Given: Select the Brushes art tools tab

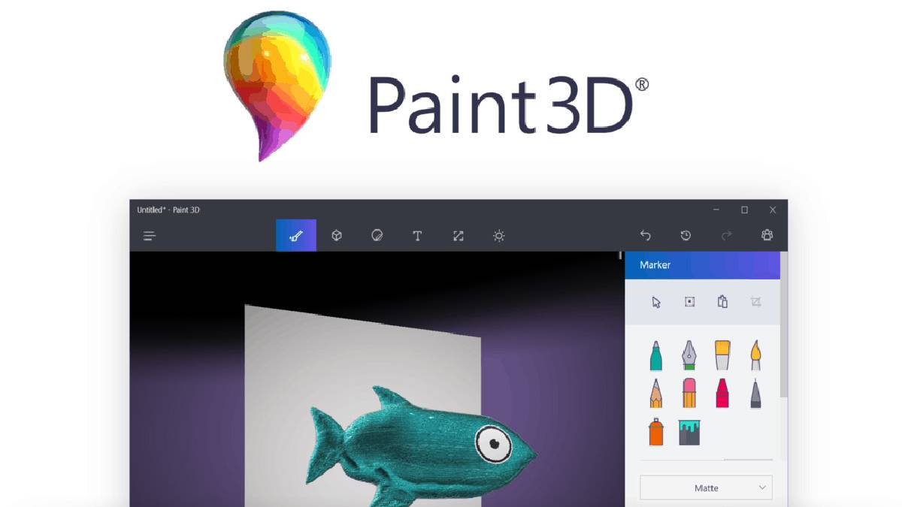Looking at the screenshot, I should tap(296, 236).
